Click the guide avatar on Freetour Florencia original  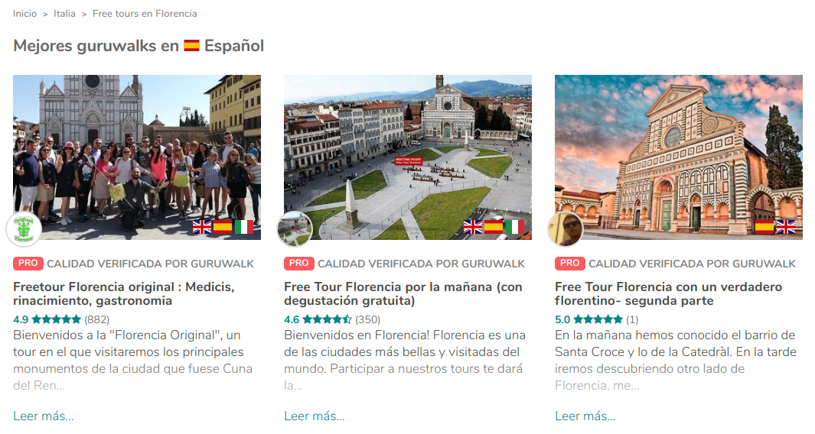(x=24, y=229)
